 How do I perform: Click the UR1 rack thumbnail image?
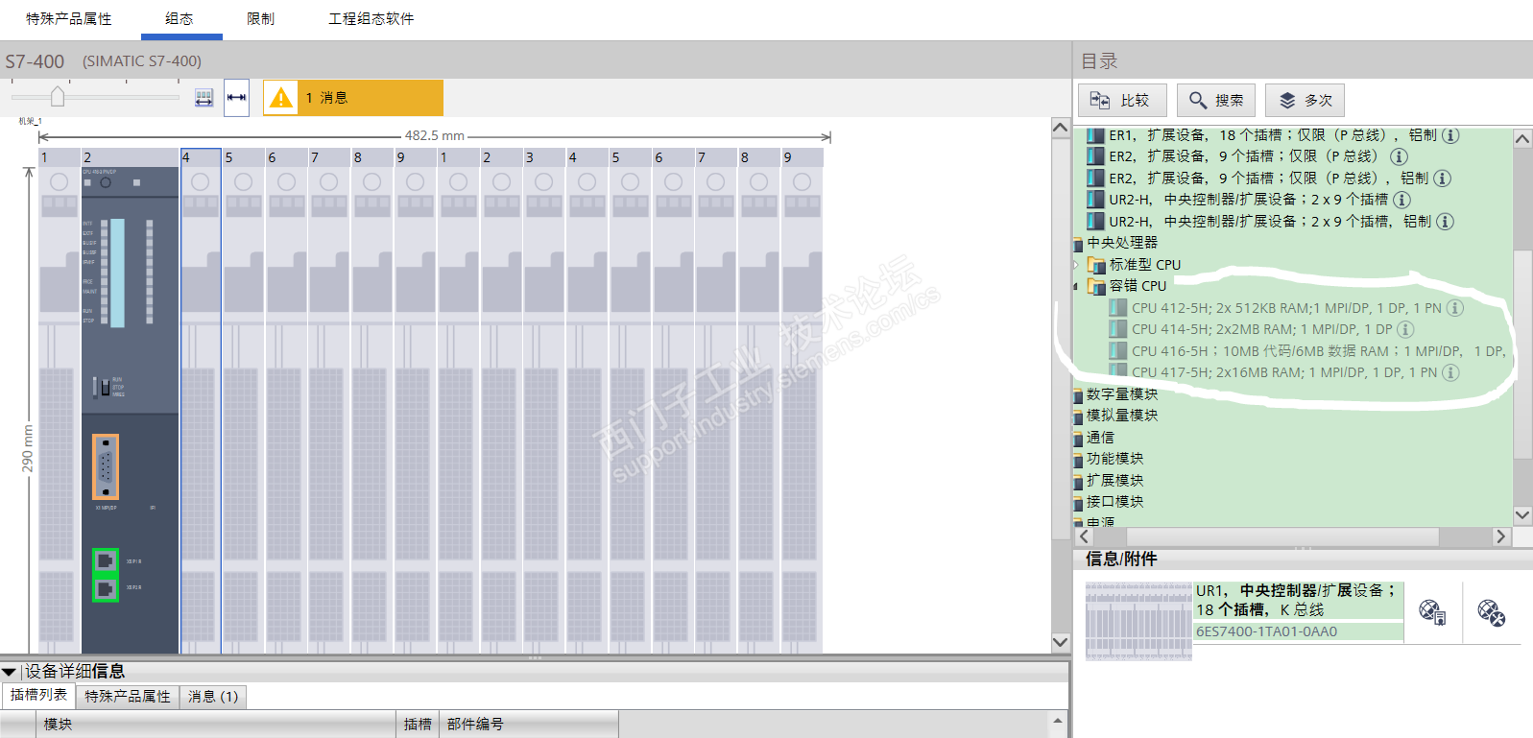1138,621
